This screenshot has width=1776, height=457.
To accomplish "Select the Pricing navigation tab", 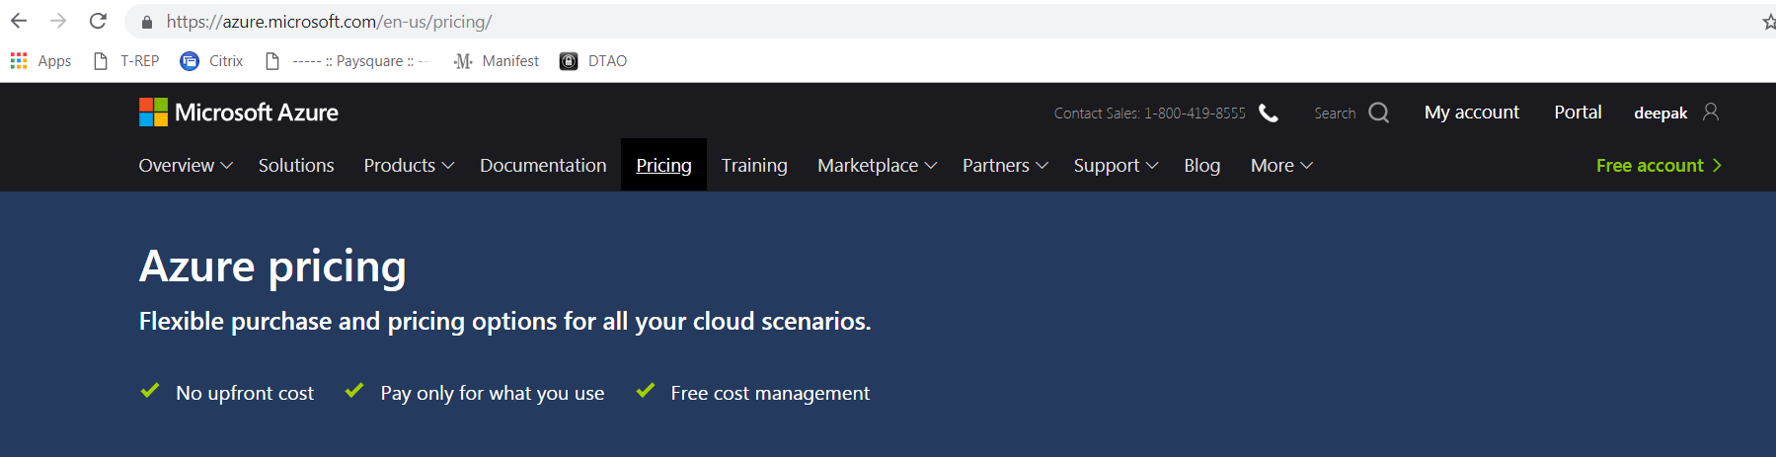I will pos(663,166).
